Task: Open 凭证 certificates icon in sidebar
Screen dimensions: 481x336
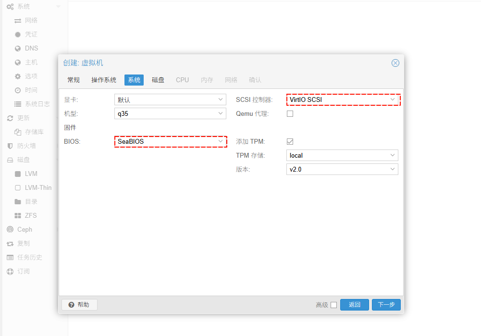Action: (x=18, y=35)
